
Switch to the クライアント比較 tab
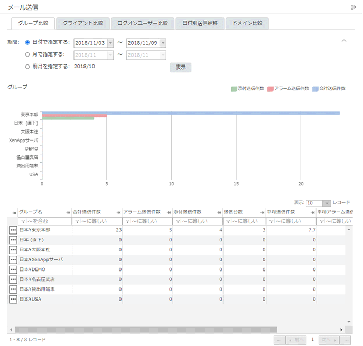(82, 23)
